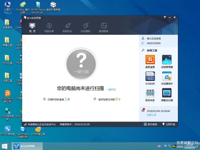Click the shield tray icon in taskbar
Screen dimensions: 200x150
(165, 146)
